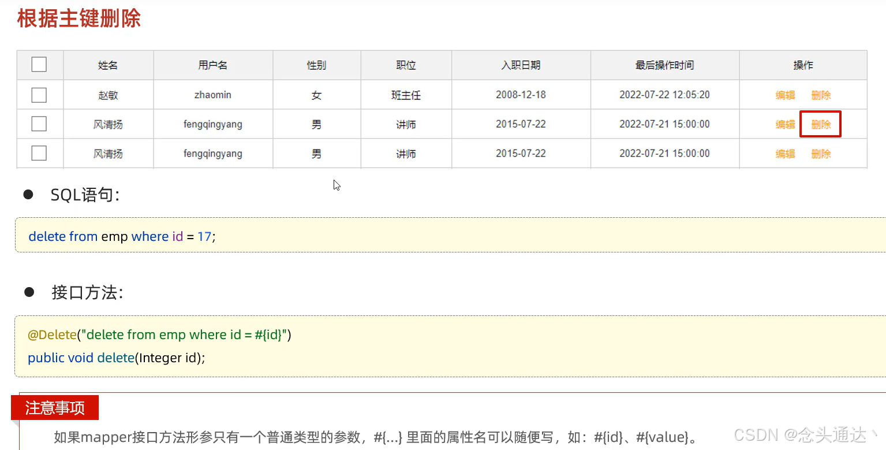886x450 pixels.
Task: Click 编辑 link in 赵敏's row
Action: pyautogui.click(x=785, y=94)
